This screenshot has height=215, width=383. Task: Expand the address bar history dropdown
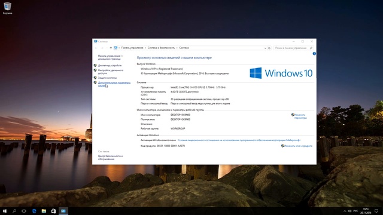coord(265,48)
